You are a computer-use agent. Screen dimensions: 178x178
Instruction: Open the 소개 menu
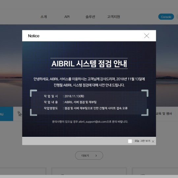[44, 17]
